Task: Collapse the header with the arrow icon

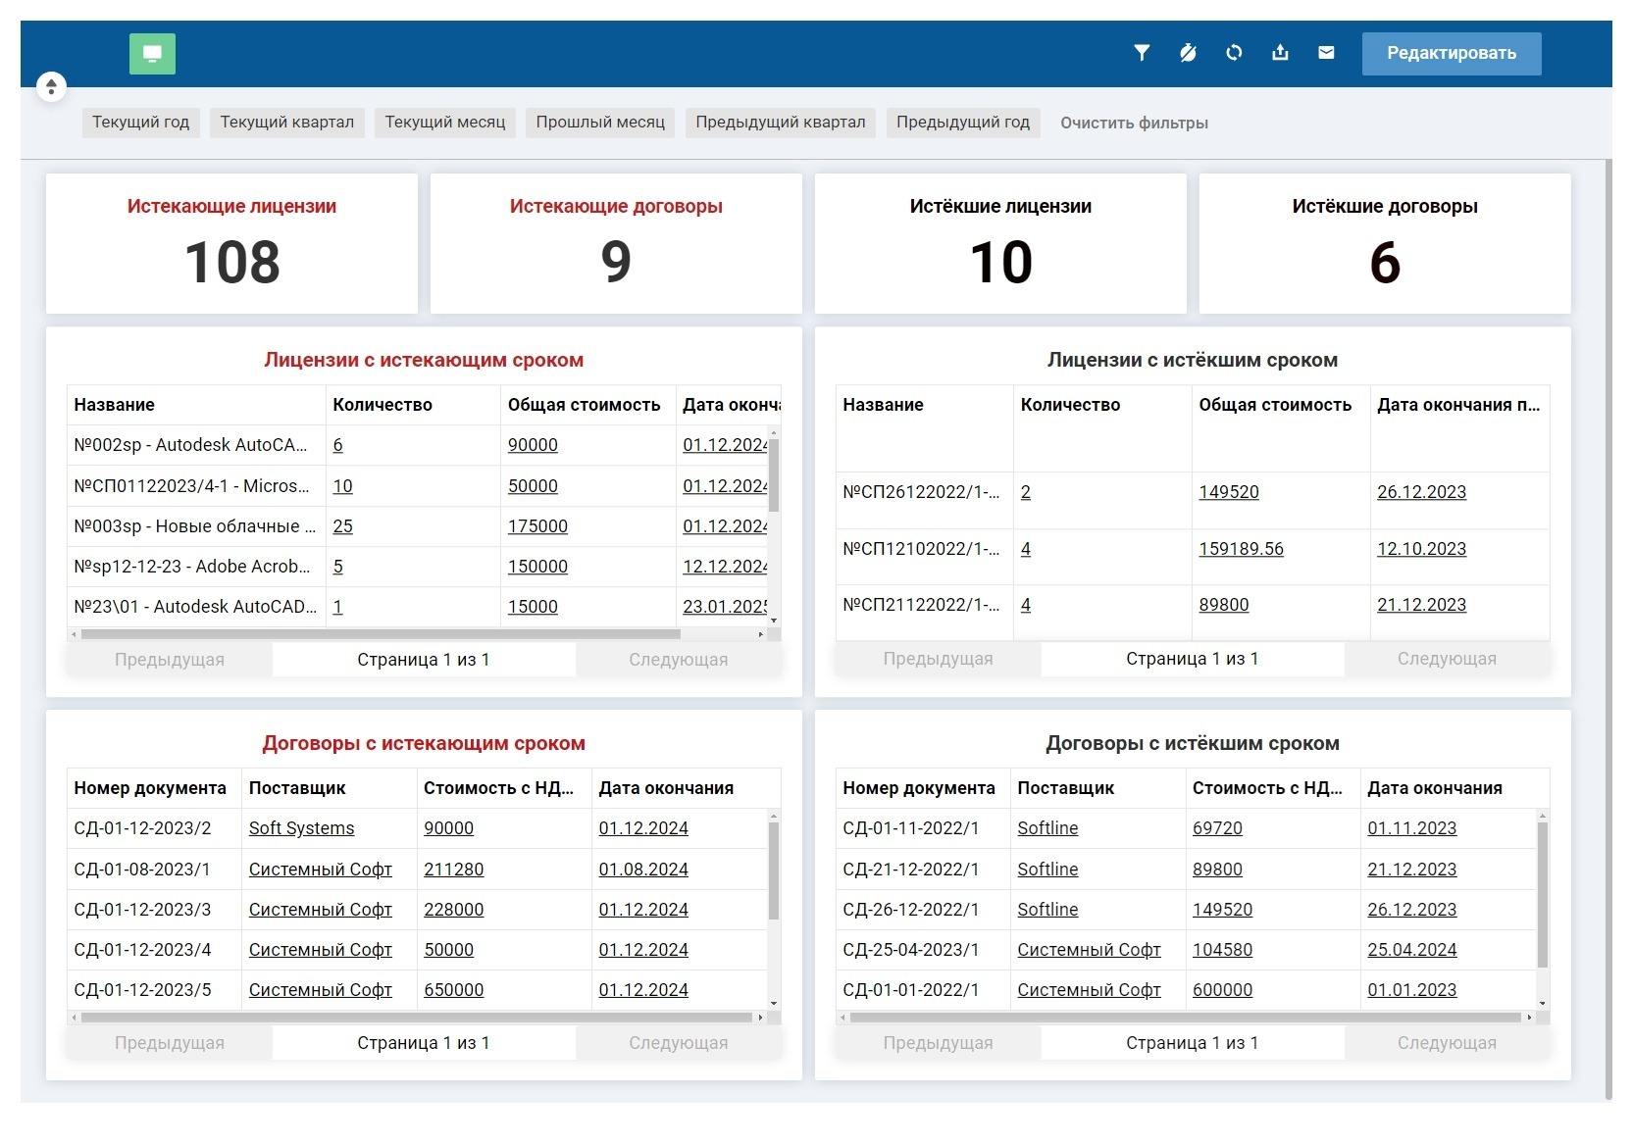Action: [x=50, y=86]
